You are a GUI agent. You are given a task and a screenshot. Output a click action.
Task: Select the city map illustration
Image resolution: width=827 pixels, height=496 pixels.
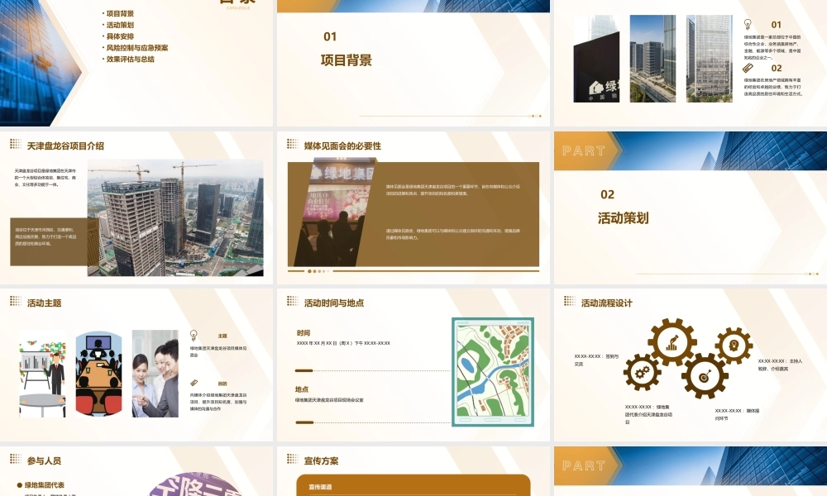pos(493,372)
